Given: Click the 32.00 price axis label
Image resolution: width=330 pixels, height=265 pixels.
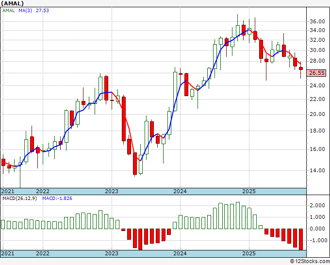Looking at the screenshot, I should click(317, 40).
